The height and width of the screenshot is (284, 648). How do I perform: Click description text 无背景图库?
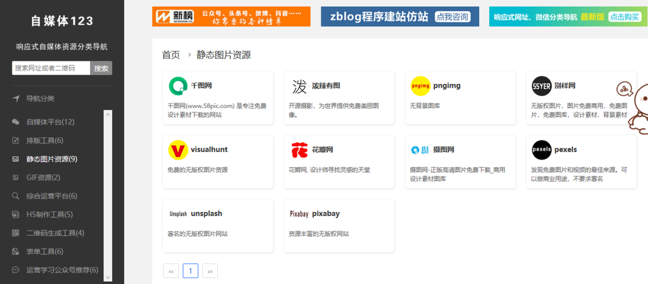coord(425,105)
